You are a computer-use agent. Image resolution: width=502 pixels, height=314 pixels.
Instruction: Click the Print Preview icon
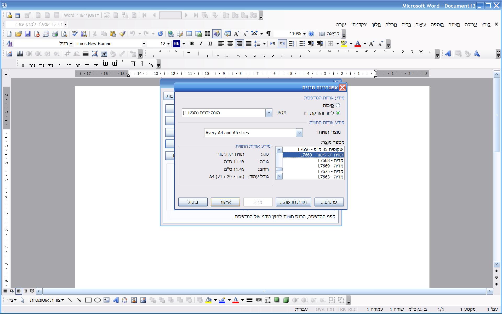64,34
